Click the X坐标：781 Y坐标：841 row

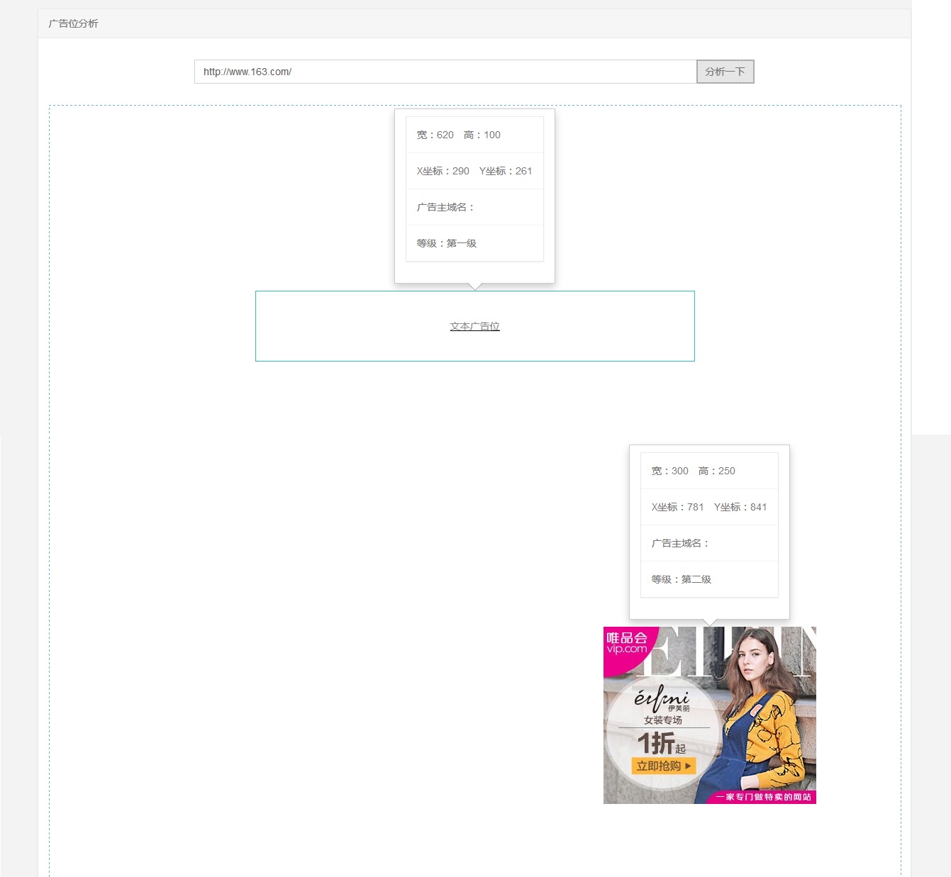point(709,507)
